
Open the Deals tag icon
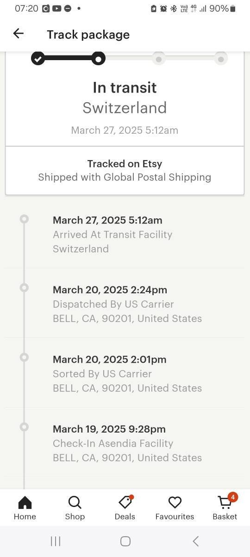[125, 502]
